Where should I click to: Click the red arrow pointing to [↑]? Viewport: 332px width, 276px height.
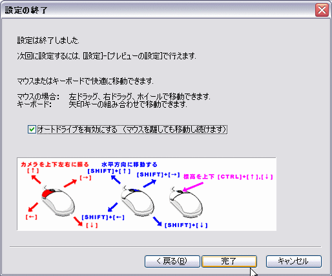36,179
